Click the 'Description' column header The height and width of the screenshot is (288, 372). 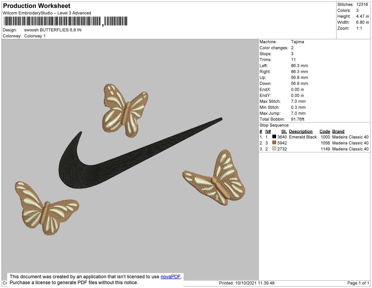[301, 131]
